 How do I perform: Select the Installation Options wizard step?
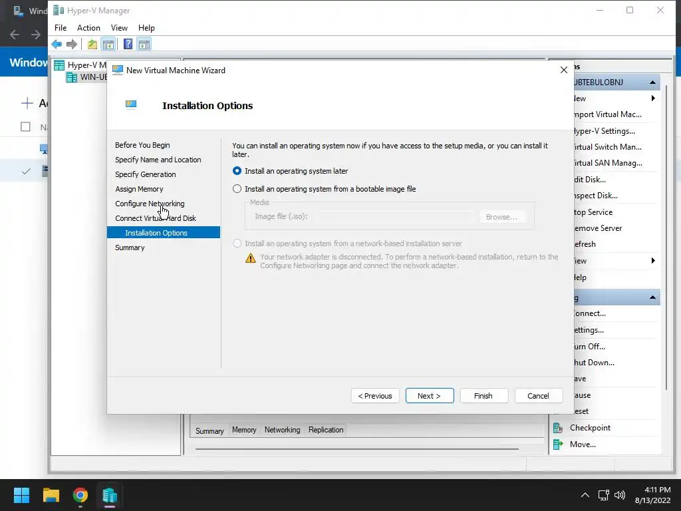tap(164, 232)
